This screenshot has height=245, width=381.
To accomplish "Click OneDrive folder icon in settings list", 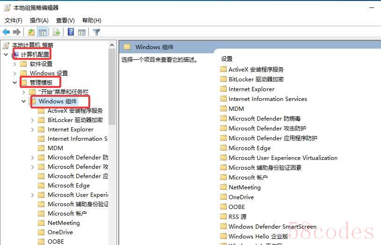I will (223, 197).
